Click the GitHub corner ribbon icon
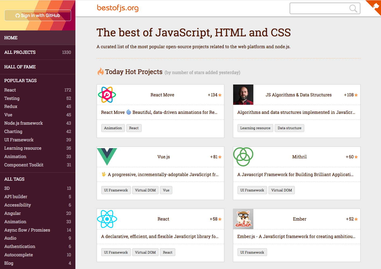This screenshot has width=381, height=269. pos(376,6)
